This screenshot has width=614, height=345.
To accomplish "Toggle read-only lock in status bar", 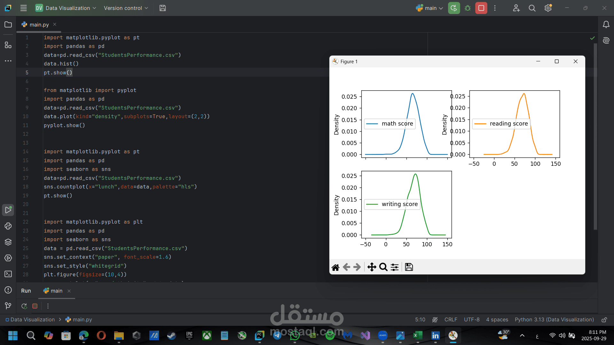I will (604, 320).
